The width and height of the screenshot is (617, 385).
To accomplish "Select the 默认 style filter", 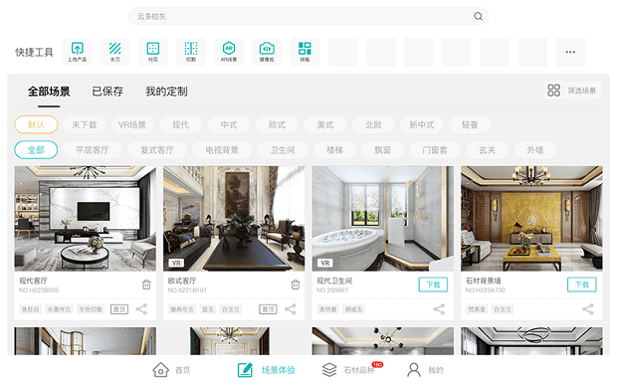I will [x=36, y=124].
